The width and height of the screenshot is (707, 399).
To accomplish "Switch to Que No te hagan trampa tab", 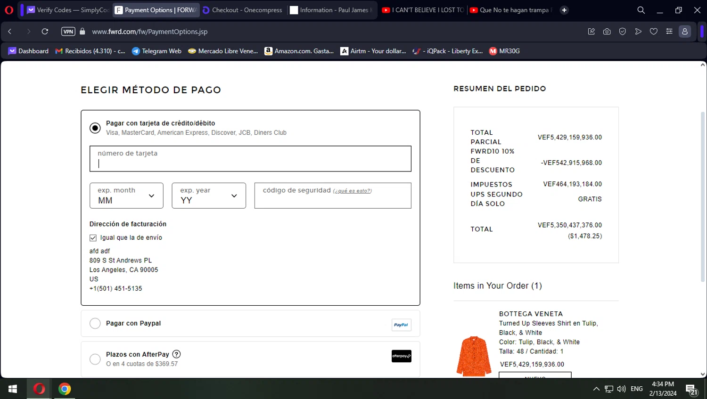I will pos(511,10).
